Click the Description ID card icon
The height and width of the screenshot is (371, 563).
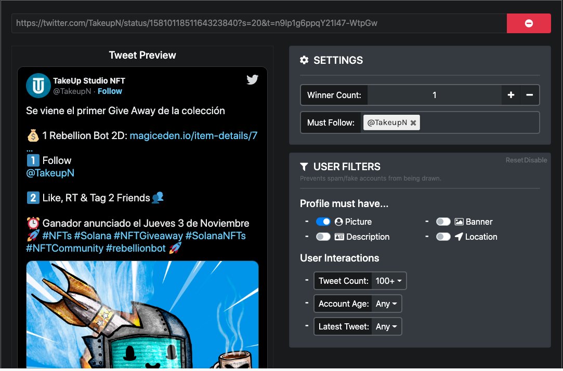click(x=339, y=237)
